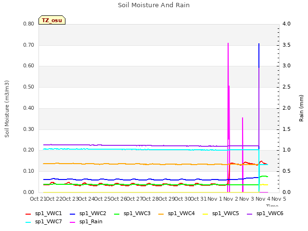Click the Nov 1 x-axis date label

215,199
